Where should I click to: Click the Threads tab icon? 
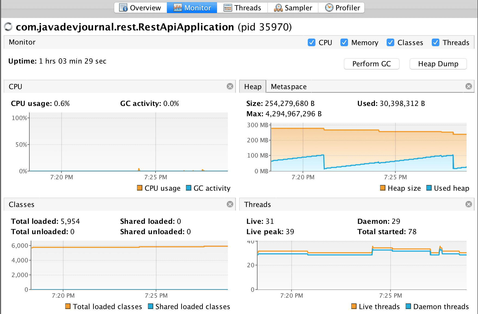pyautogui.click(x=227, y=7)
